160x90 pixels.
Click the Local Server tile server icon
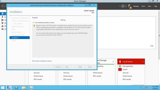coord(120,61)
